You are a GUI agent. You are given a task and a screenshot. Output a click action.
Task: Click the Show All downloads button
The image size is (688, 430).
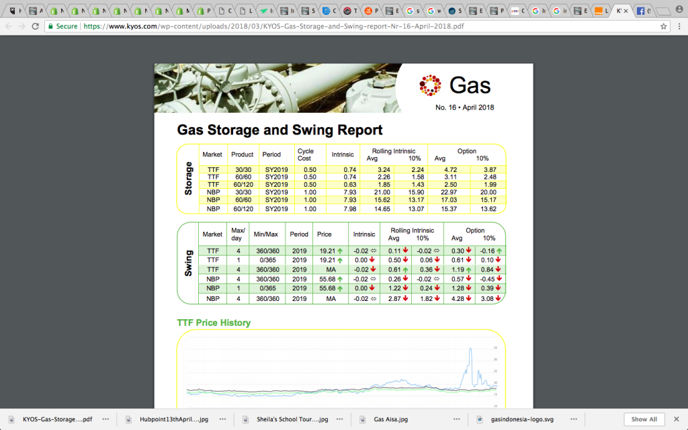[x=644, y=419]
